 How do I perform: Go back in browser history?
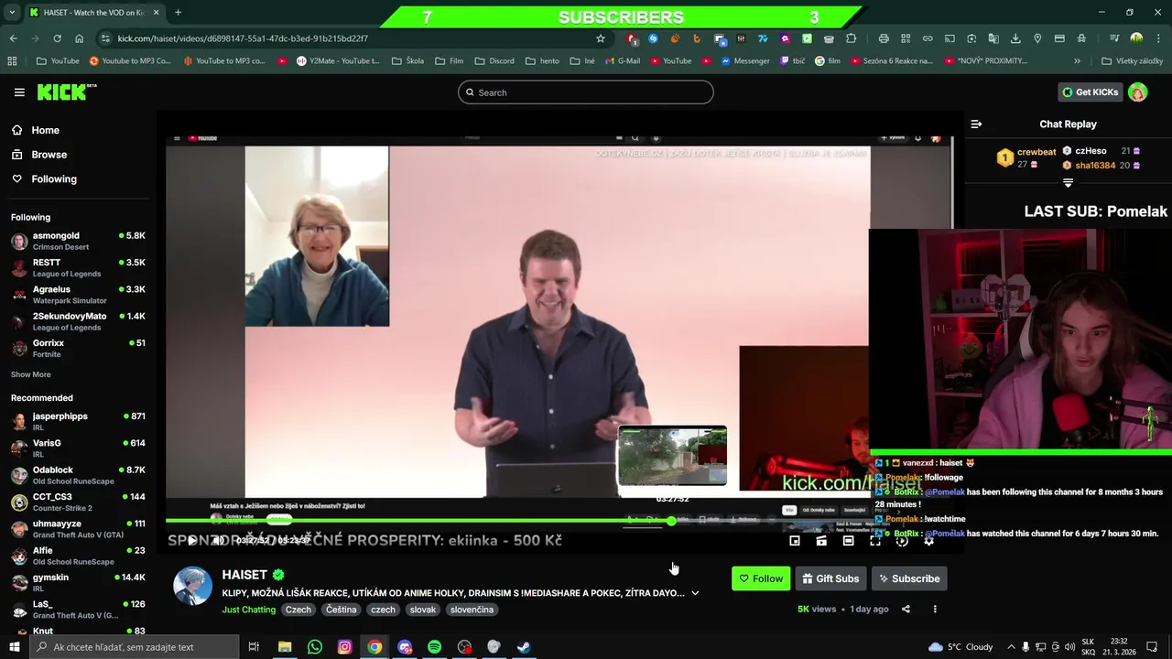point(13,38)
